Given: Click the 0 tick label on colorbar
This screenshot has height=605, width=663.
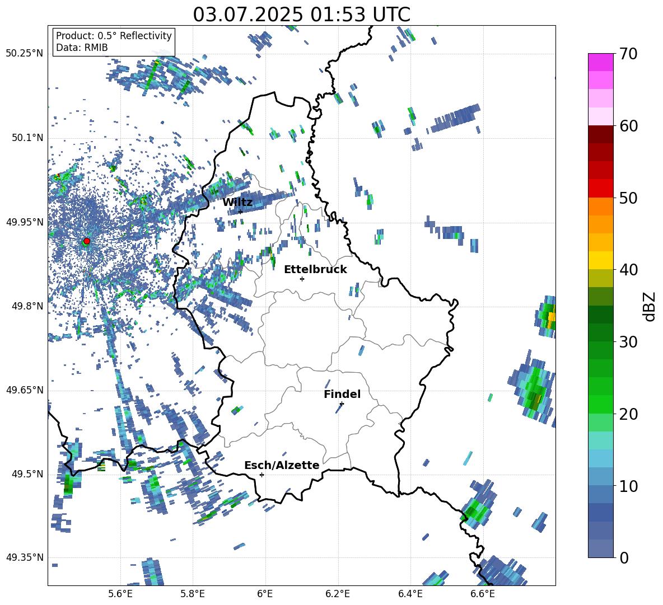Looking at the screenshot, I should pyautogui.click(x=623, y=557).
